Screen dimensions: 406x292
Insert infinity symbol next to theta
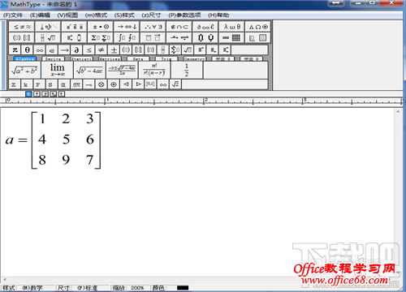[40, 49]
